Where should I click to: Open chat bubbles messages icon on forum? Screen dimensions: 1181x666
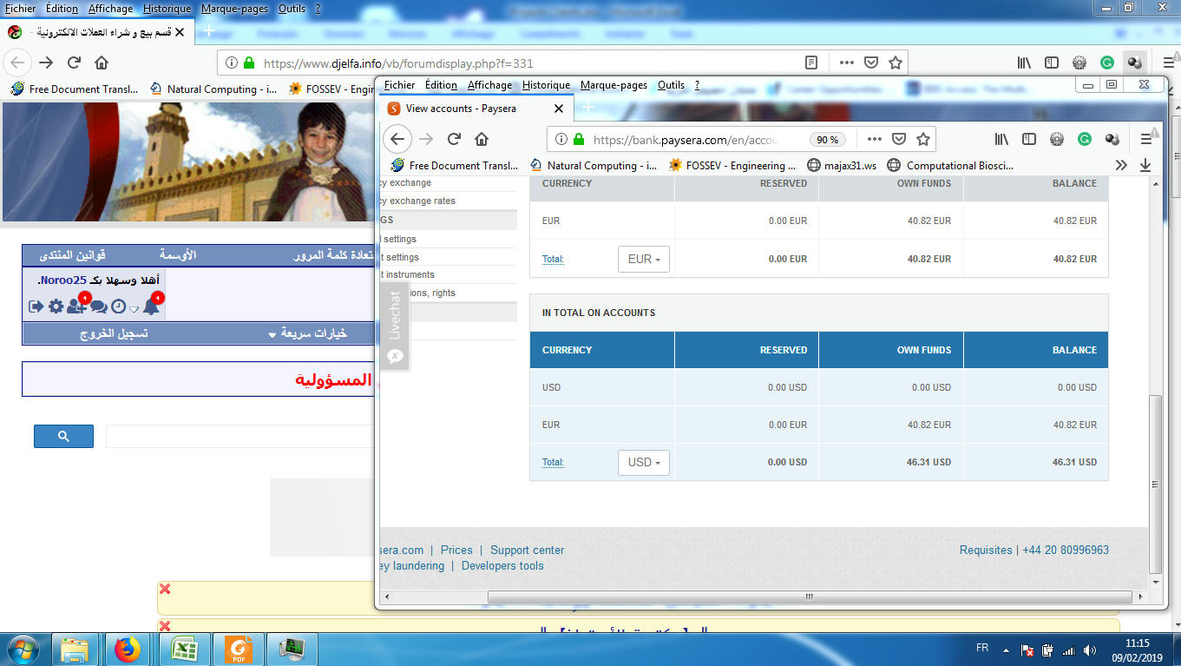point(98,307)
